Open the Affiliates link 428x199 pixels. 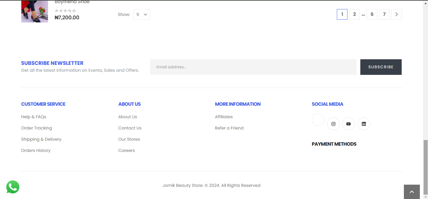224,117
